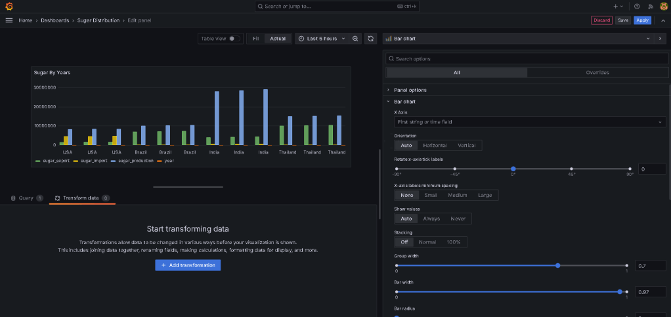Set Orientation to Horizontal
Viewport: 671px width, 317px height.
(x=435, y=146)
